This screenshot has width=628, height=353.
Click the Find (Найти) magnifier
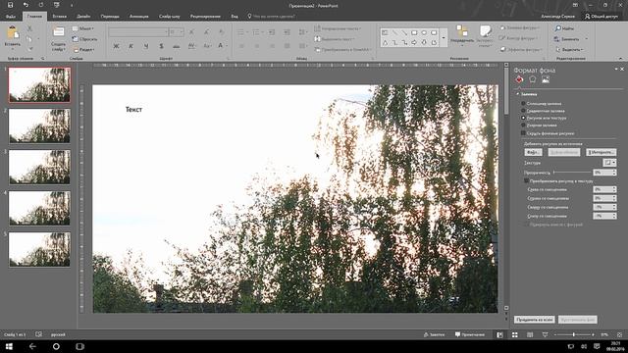pyautogui.click(x=558, y=28)
